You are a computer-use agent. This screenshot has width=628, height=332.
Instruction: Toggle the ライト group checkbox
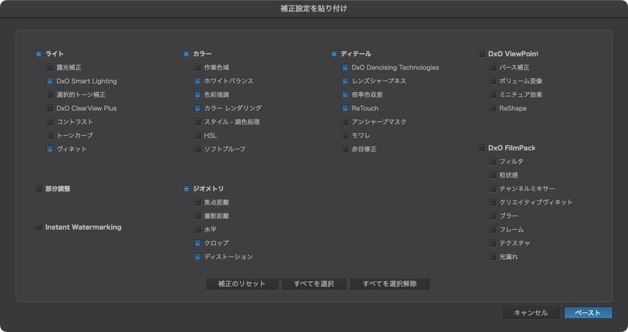(39, 54)
